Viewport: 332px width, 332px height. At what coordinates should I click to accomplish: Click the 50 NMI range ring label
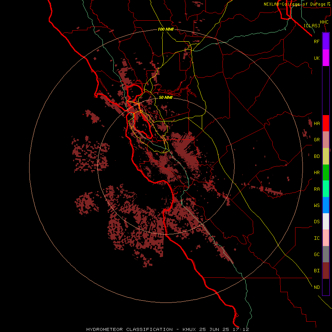click(x=166, y=97)
